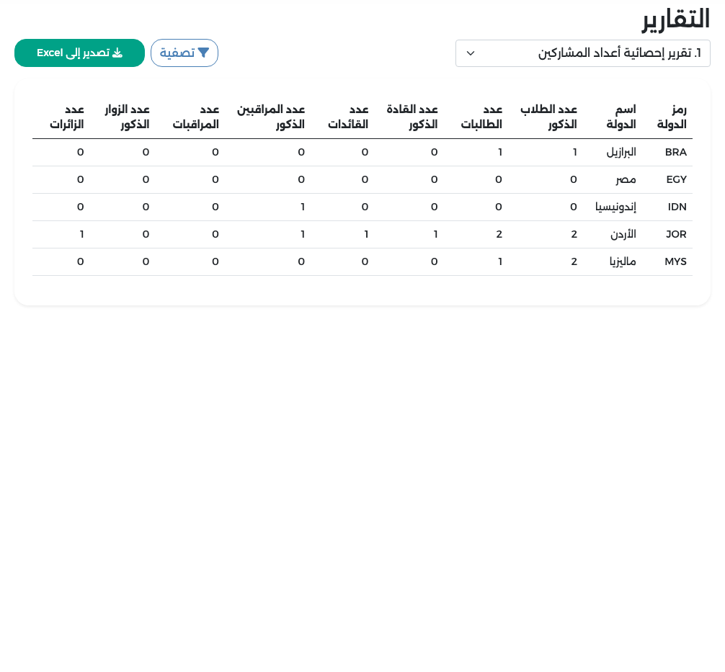Click female visitors count in EGY row
Image resolution: width=725 pixels, height=672 pixels.
click(81, 179)
